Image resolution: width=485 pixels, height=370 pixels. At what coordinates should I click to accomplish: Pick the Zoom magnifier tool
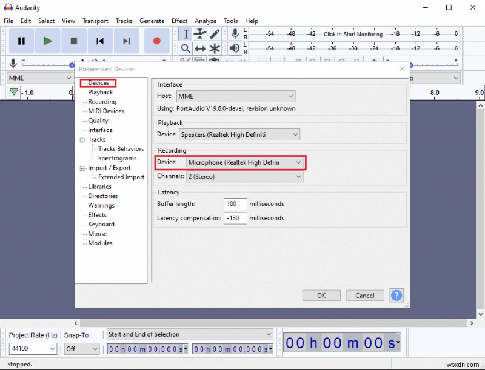[186, 48]
